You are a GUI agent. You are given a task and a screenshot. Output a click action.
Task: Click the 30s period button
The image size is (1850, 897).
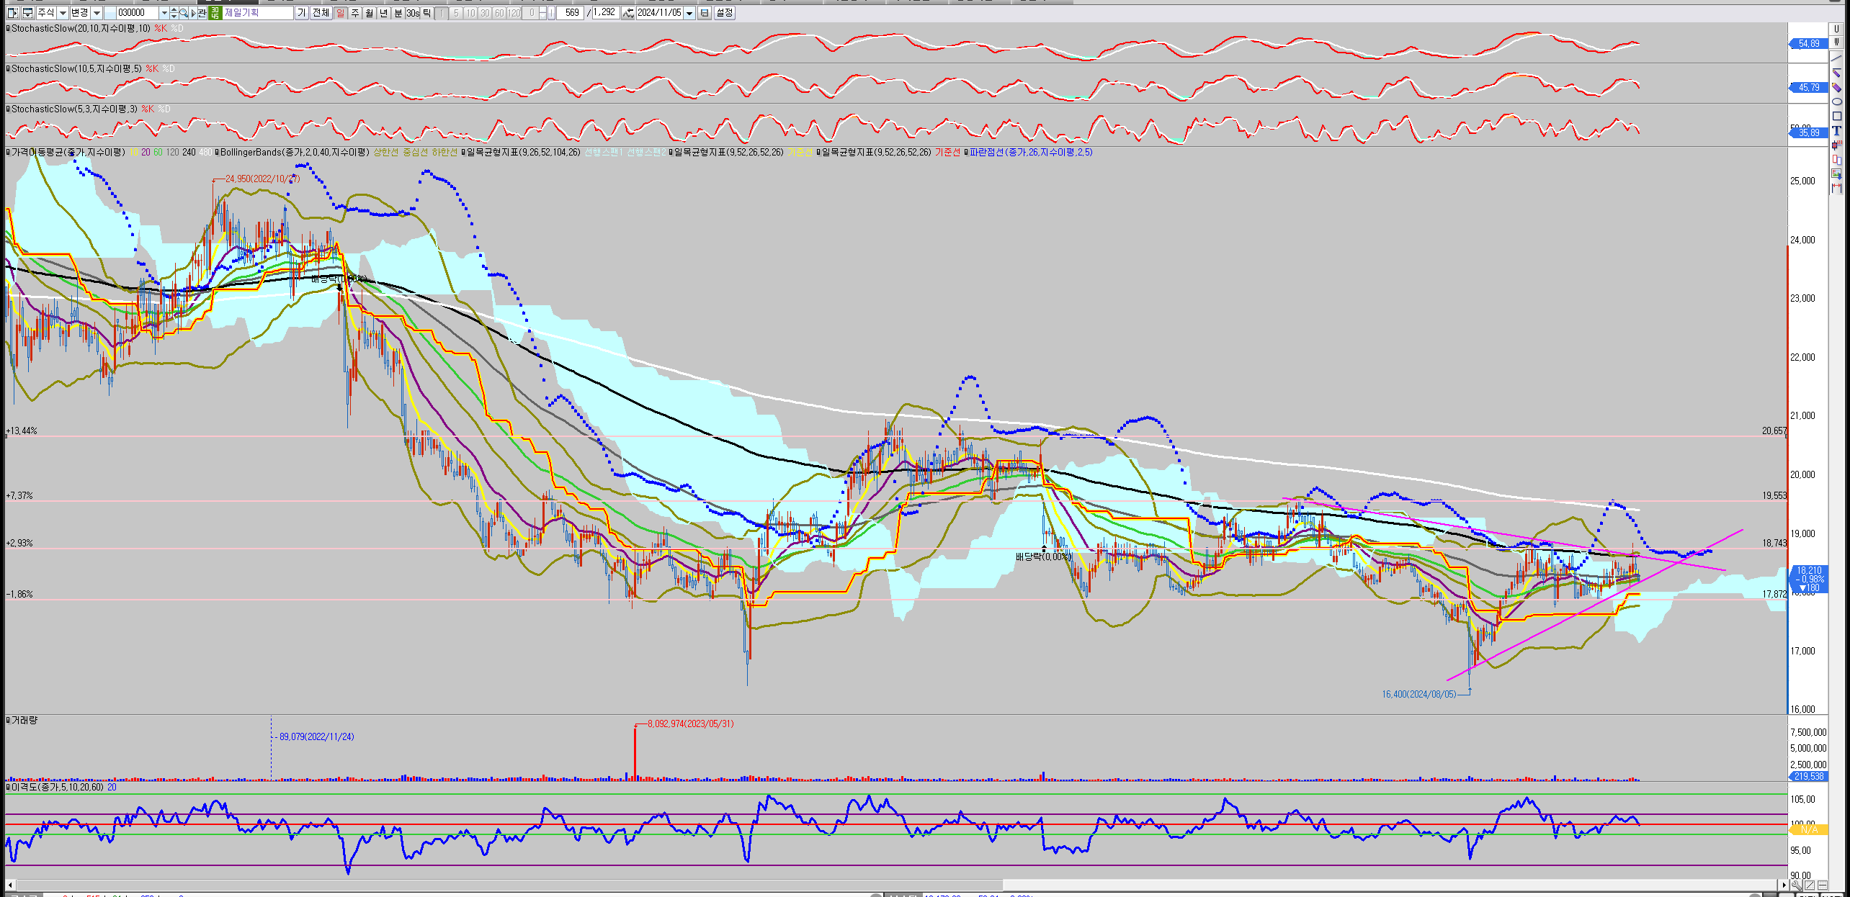pyautogui.click(x=412, y=12)
